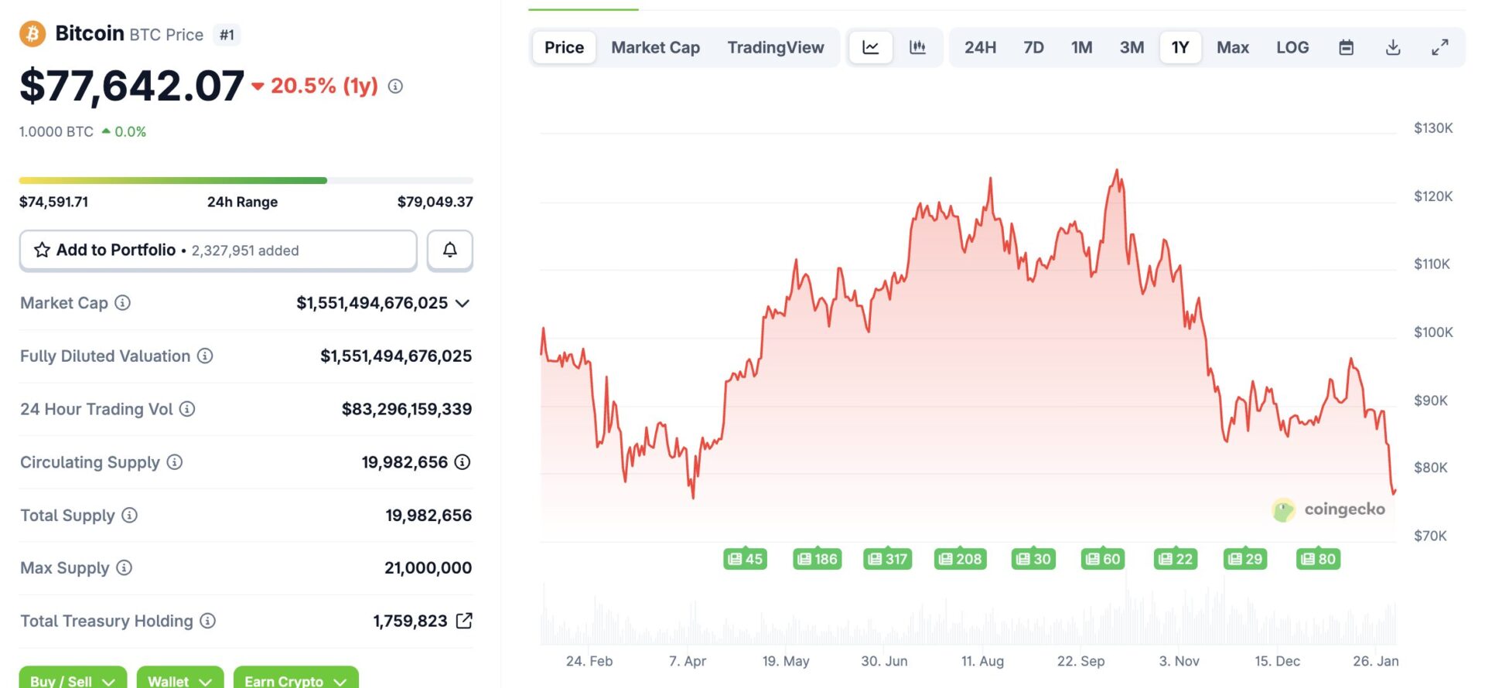Click the Circulating Supply value info icon
Image resolution: width=1485 pixels, height=688 pixels.
463,462
